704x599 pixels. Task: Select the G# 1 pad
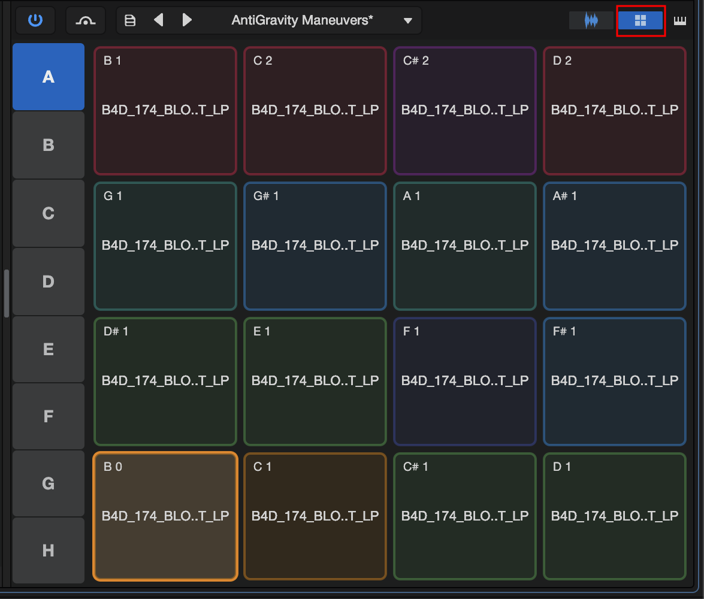click(x=315, y=246)
